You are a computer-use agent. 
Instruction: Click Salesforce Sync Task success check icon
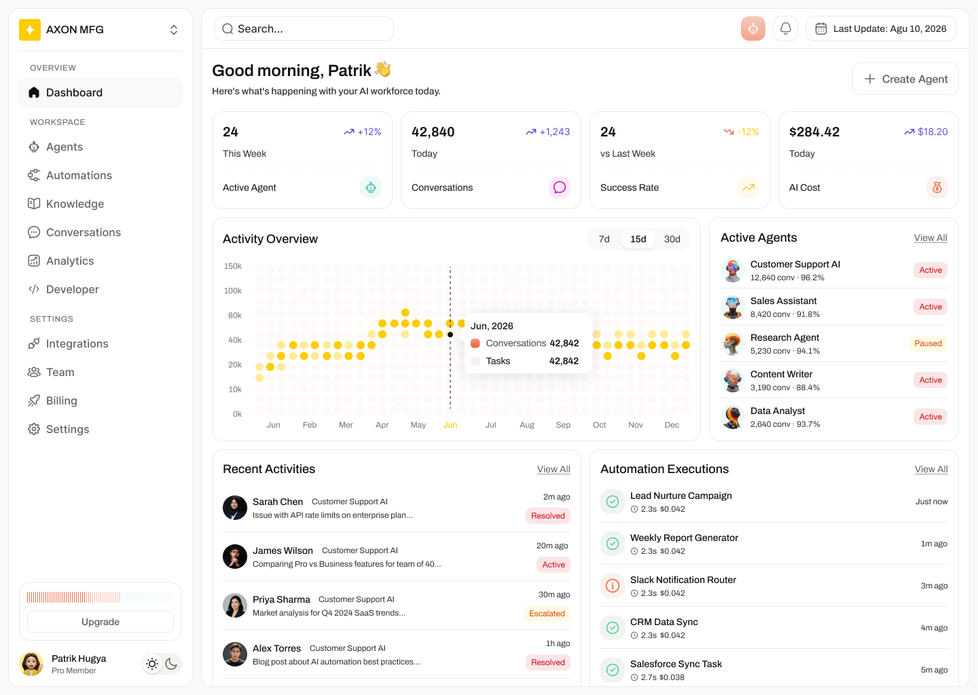[x=613, y=670]
